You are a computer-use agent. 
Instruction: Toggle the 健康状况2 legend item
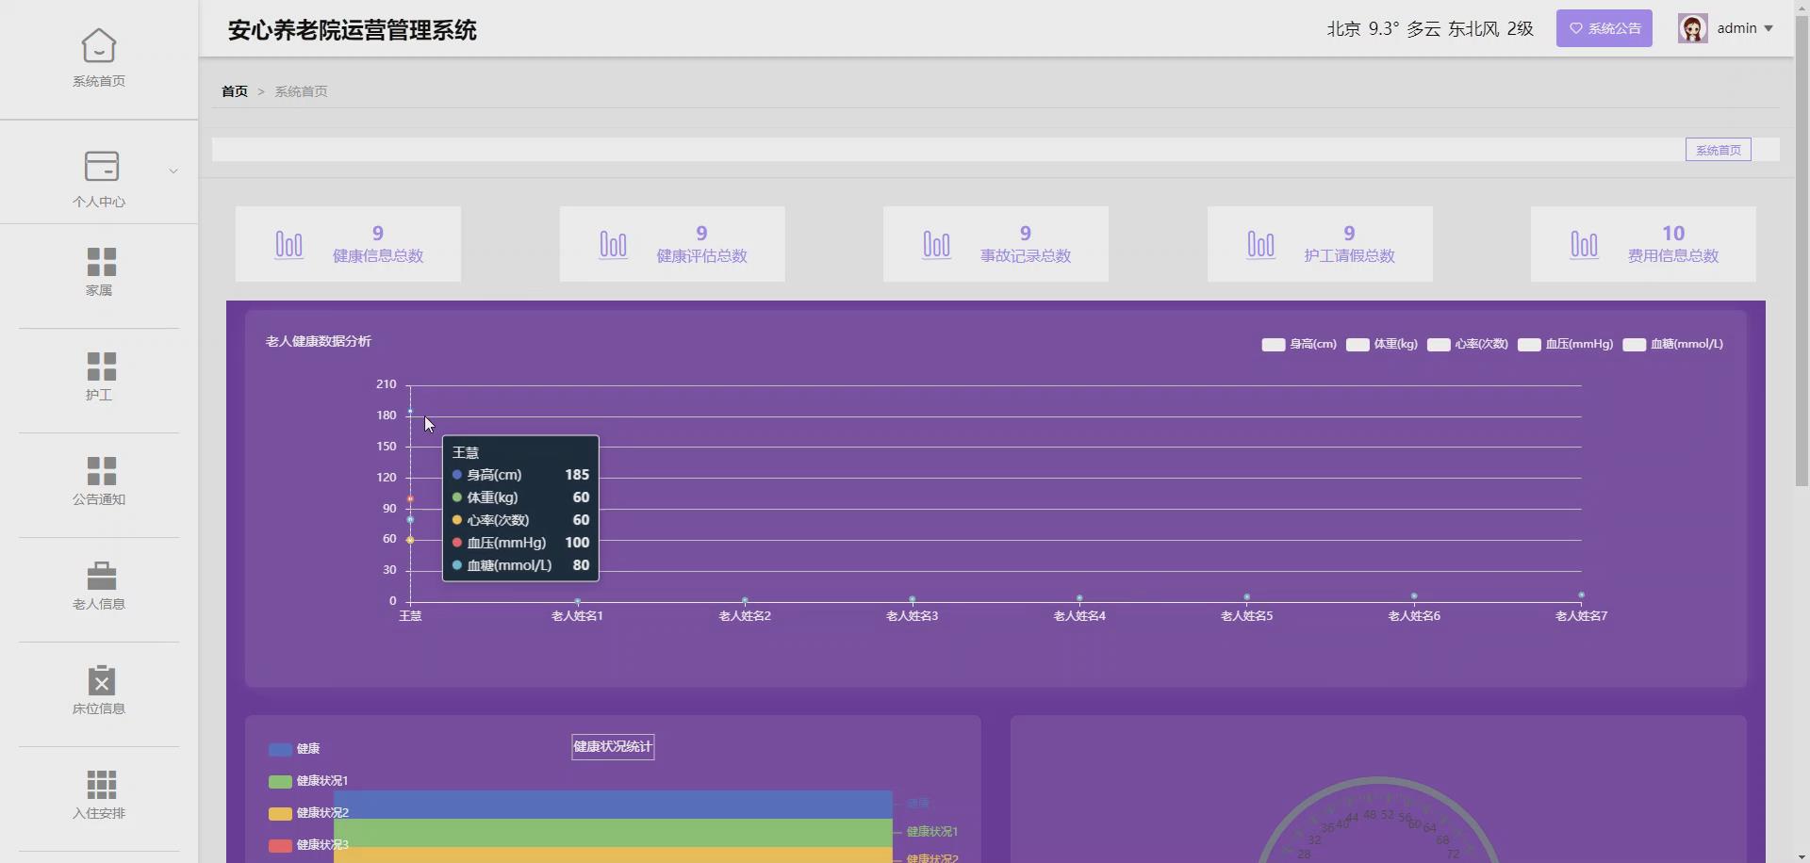(x=308, y=813)
